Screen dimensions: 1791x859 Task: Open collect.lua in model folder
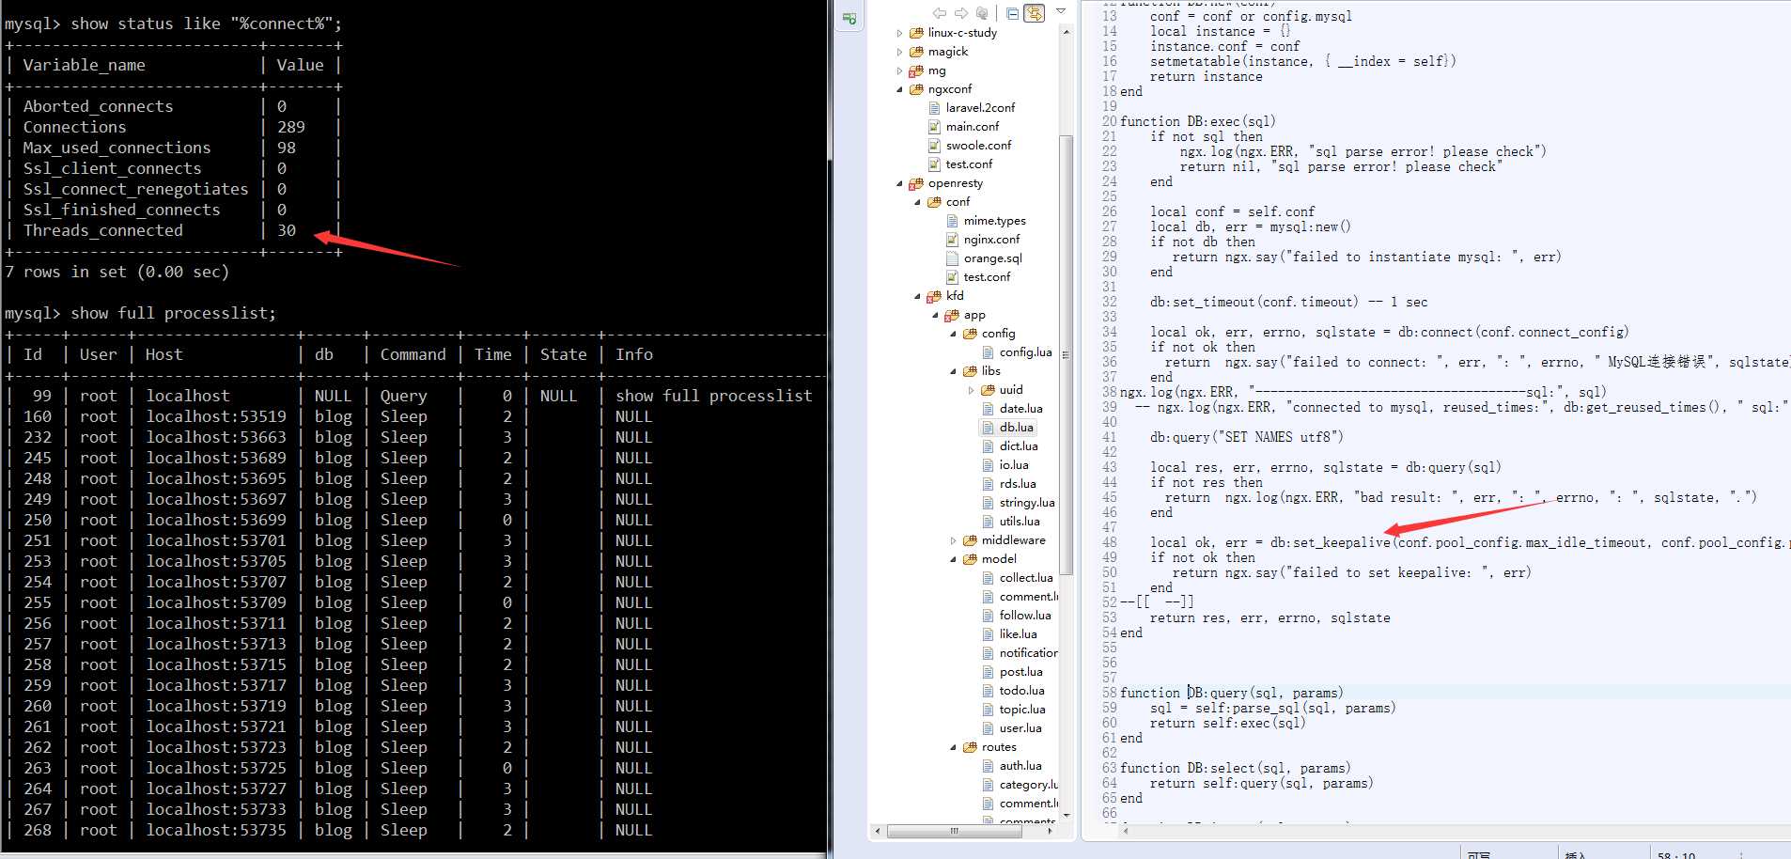coord(1026,578)
